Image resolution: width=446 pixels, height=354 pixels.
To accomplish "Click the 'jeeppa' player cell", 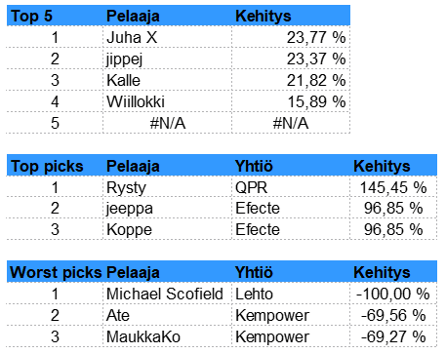I will click(167, 208).
